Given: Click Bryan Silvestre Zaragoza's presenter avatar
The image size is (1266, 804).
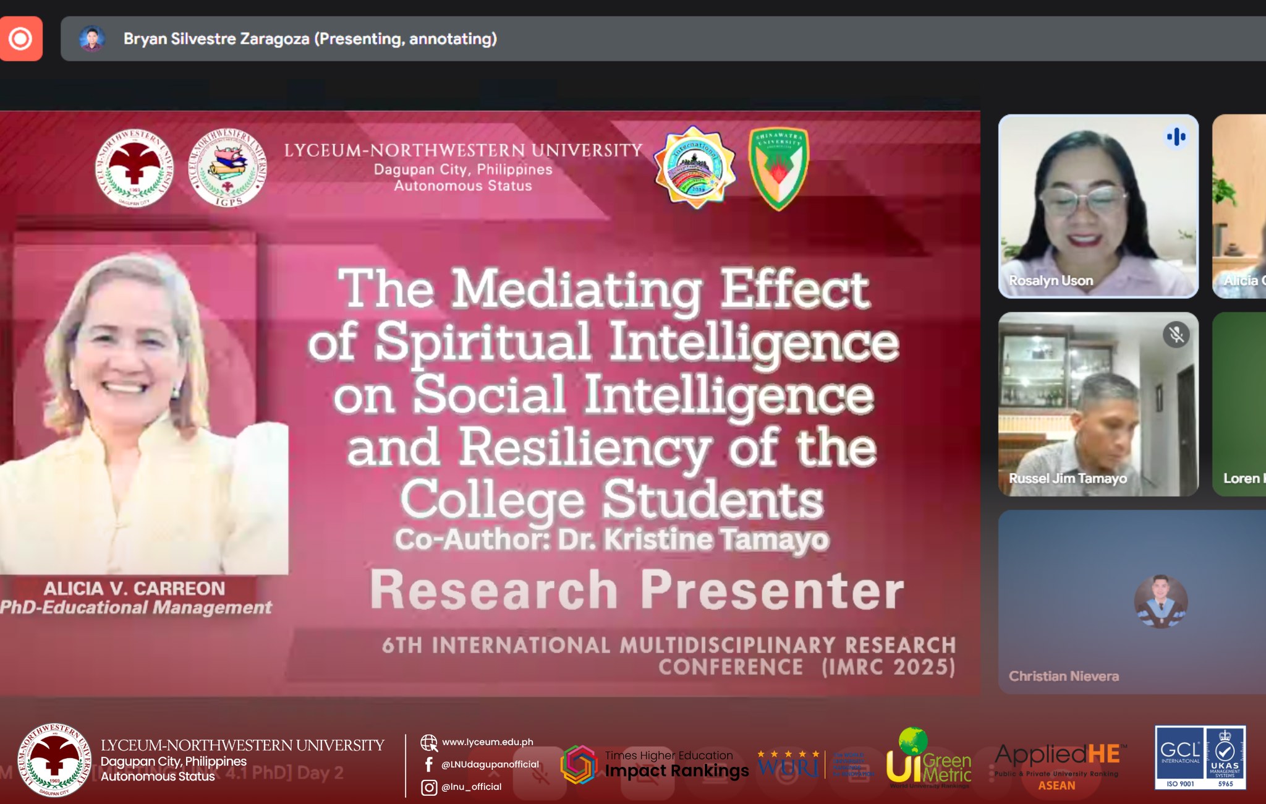Looking at the screenshot, I should pos(91,38).
